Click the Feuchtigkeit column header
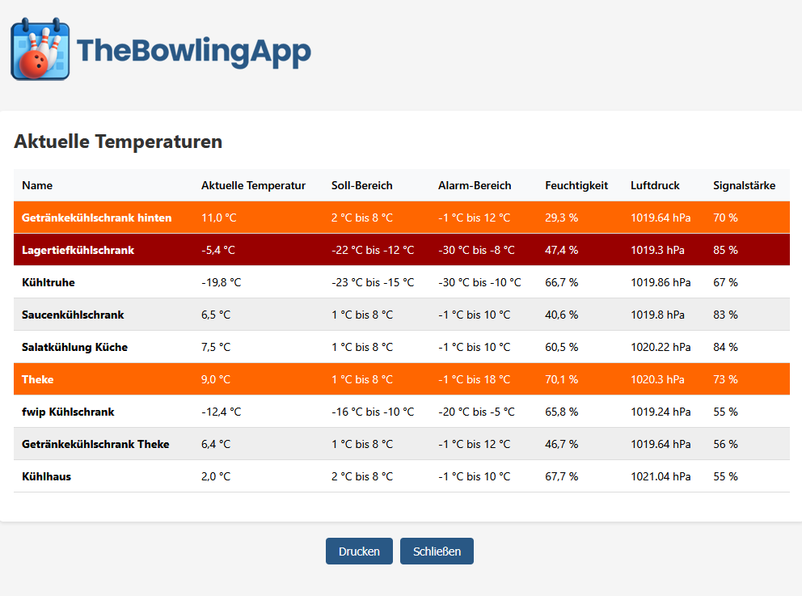The image size is (802, 596). [576, 185]
